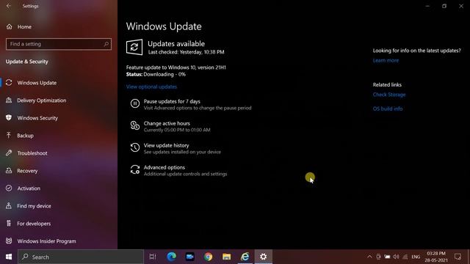Screen dimensions: 470x264
Task: Click the For developers label
Action: pos(34,224)
